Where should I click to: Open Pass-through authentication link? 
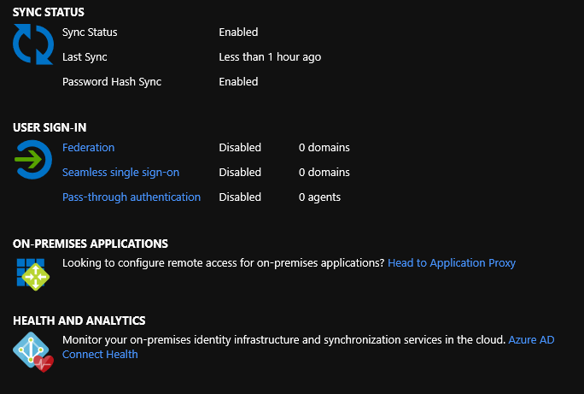[131, 197]
